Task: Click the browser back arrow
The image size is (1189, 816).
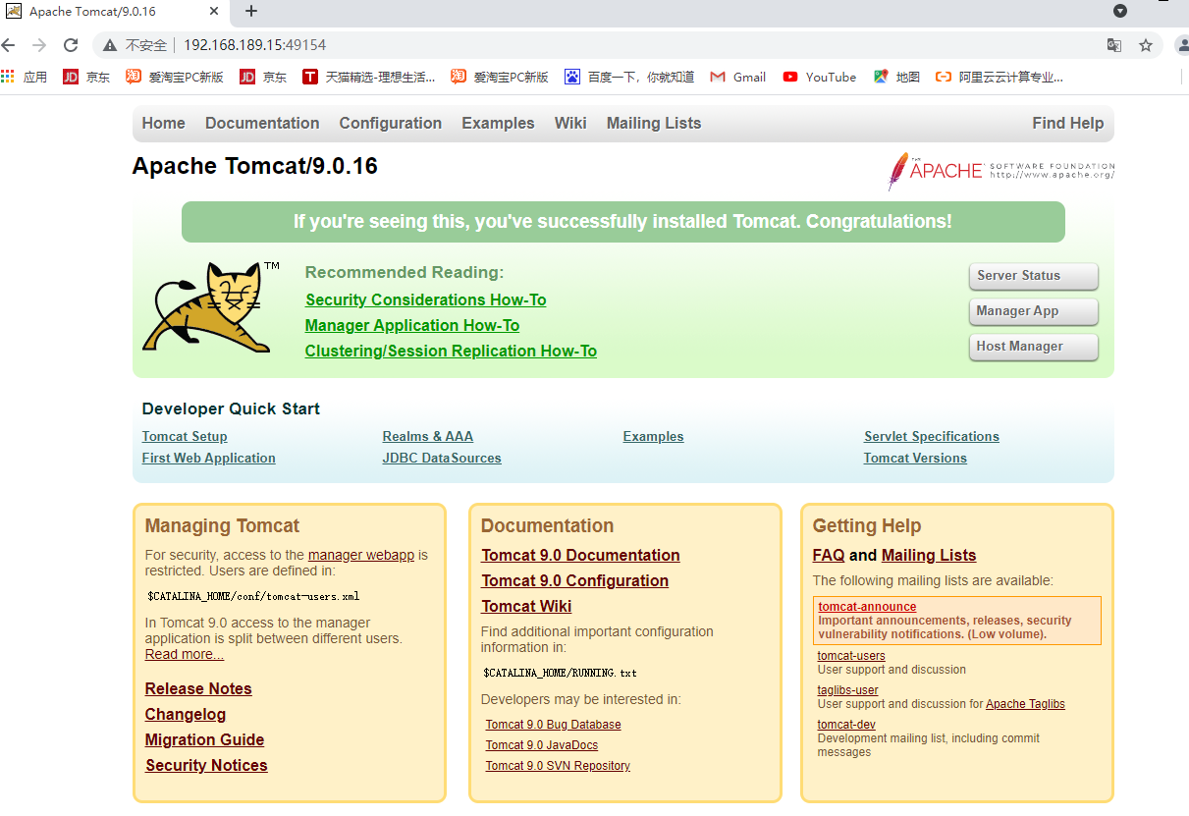Action: (x=9, y=45)
